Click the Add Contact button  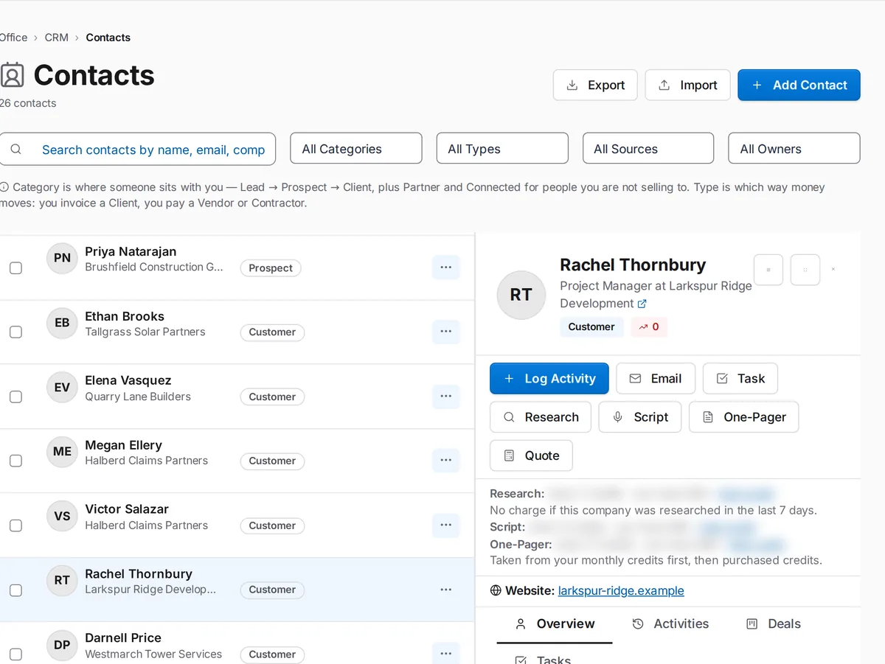(799, 85)
